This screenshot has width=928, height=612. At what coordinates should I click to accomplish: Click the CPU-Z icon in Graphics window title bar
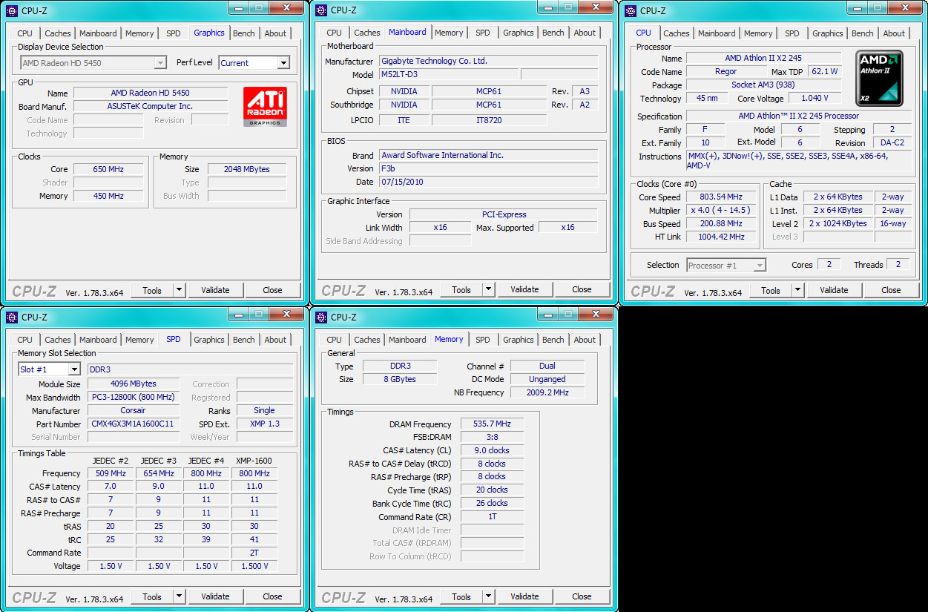click(12, 10)
